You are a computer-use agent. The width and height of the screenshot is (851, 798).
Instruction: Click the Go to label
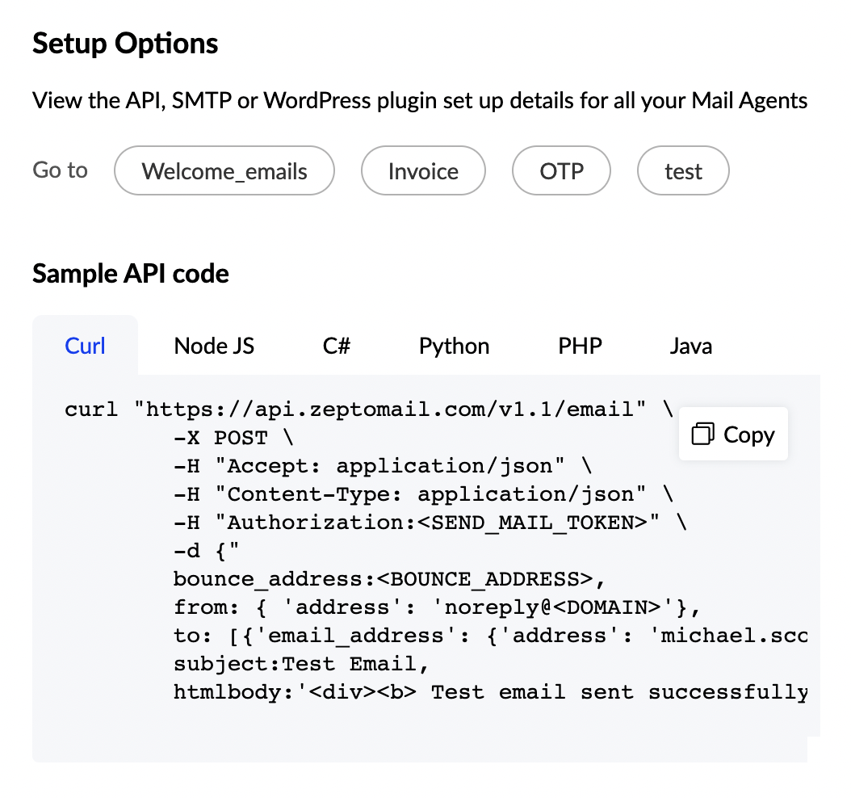60,170
